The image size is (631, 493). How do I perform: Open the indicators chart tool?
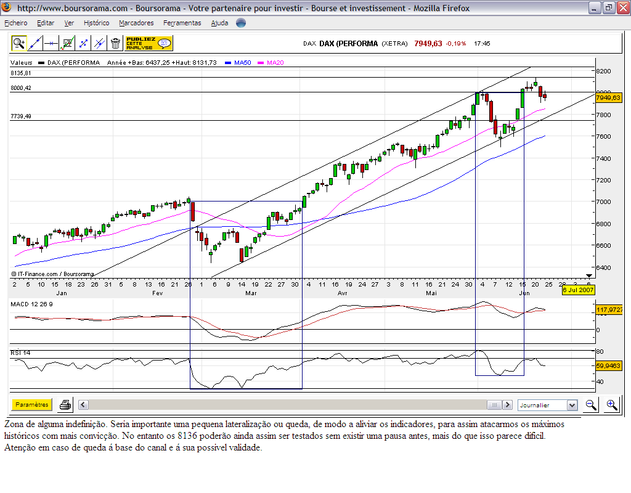tap(67, 43)
